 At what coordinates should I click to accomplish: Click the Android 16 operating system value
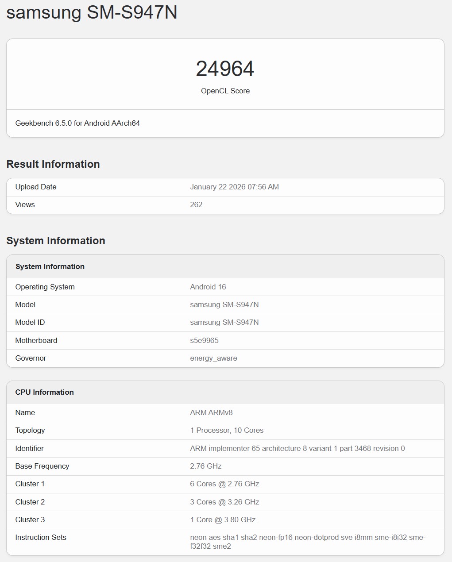pos(208,287)
